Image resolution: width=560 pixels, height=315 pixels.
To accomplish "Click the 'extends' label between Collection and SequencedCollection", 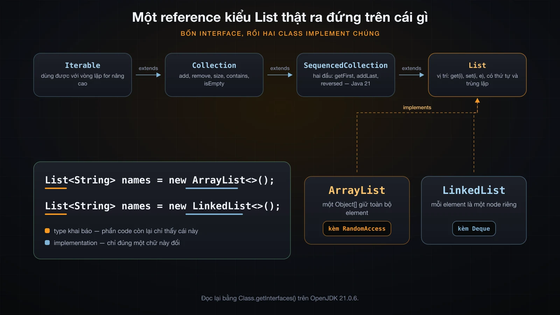I will (280, 68).
